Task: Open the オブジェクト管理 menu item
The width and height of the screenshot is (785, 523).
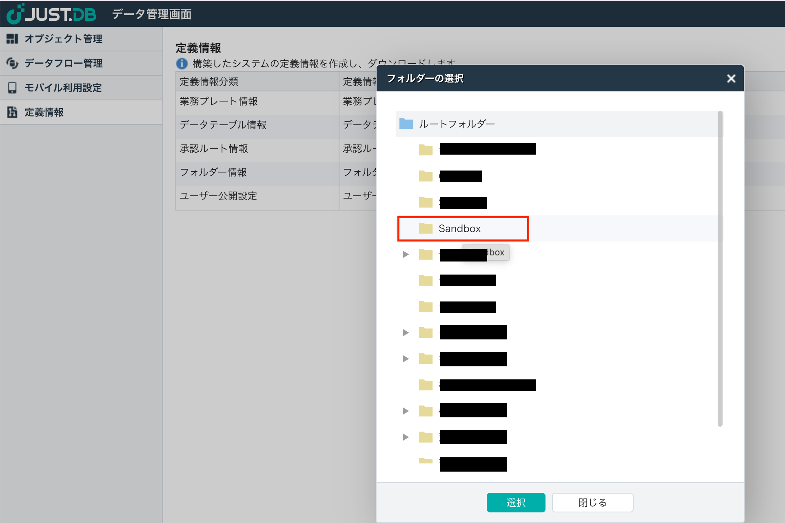Action: pos(63,39)
